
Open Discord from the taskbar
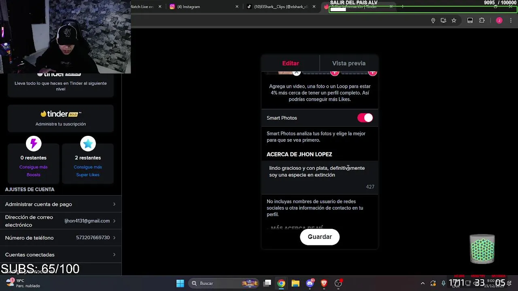coord(310,283)
